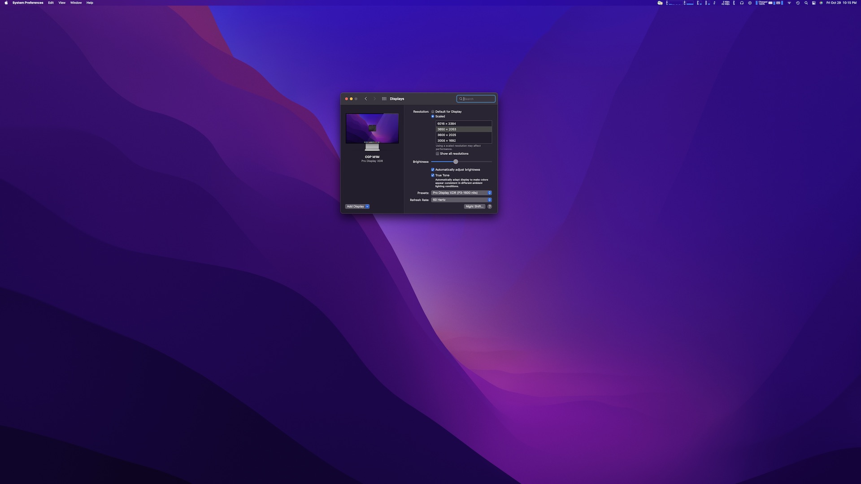Select the 3008 x 1692 resolution
The width and height of the screenshot is (861, 484).
coord(447,141)
